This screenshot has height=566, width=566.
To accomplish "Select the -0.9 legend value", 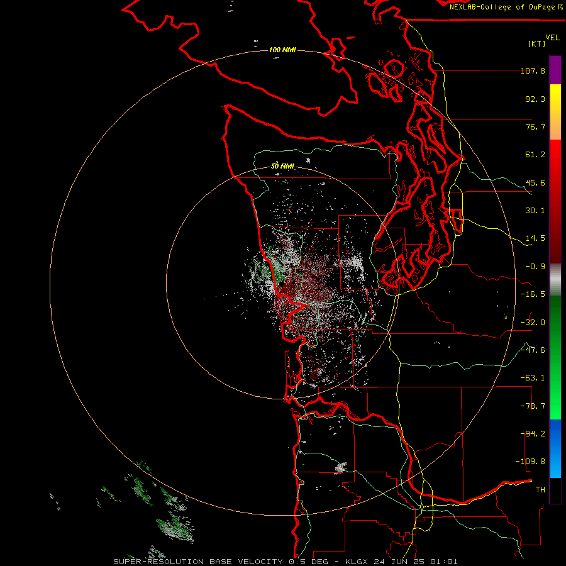I will (x=535, y=267).
